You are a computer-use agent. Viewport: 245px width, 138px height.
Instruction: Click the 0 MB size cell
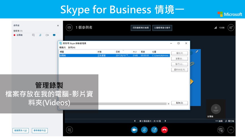click(135, 56)
